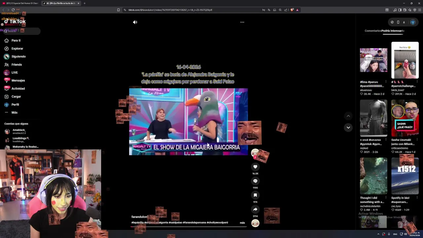Go to previous video up arrow
This screenshot has width=423, height=238.
(x=348, y=116)
